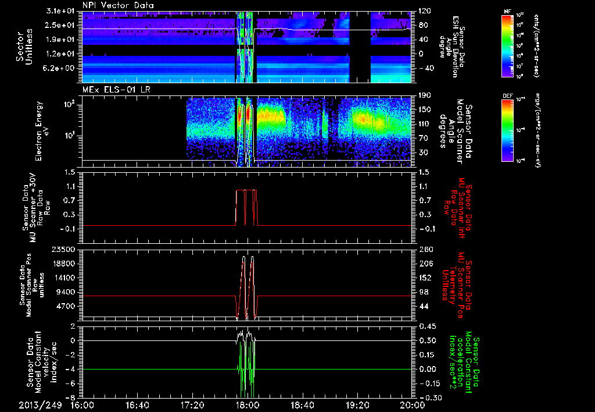Click the "DEF" label above the color bar
The image size is (595, 412).
tap(508, 96)
